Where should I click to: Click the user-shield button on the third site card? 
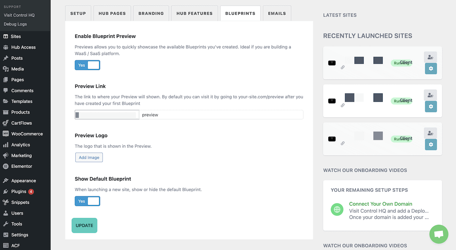coord(431,133)
